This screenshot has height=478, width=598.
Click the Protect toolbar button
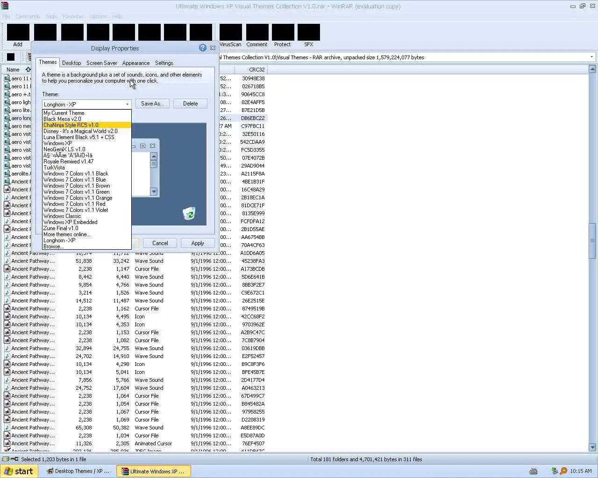click(x=282, y=35)
